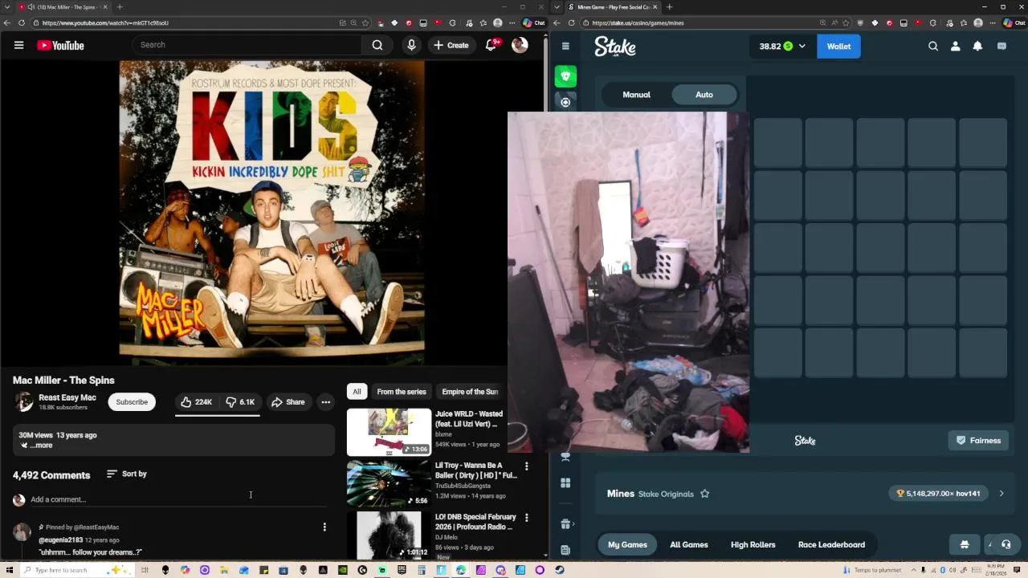Open Stake sidebar blog newspaper icon
Image resolution: width=1028 pixels, height=578 pixels.
coord(565,550)
